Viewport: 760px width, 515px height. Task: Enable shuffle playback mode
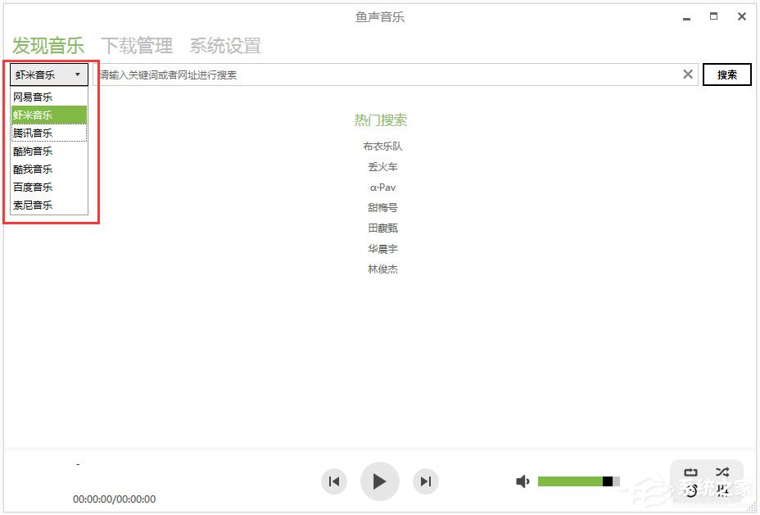pos(722,472)
